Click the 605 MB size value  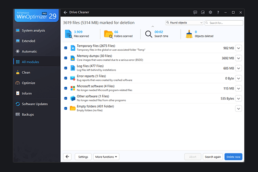tap(229, 68)
